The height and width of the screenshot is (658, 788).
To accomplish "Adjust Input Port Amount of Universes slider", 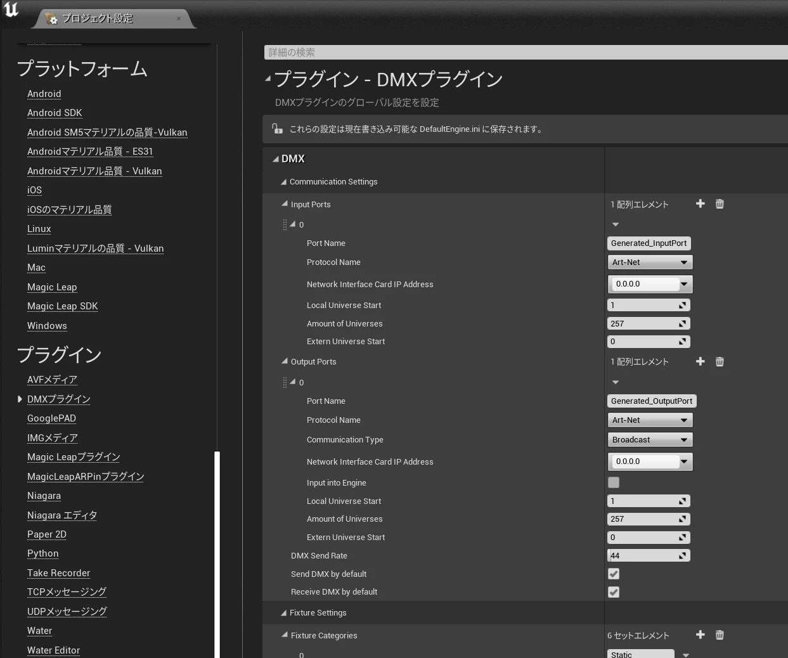I will tap(649, 323).
